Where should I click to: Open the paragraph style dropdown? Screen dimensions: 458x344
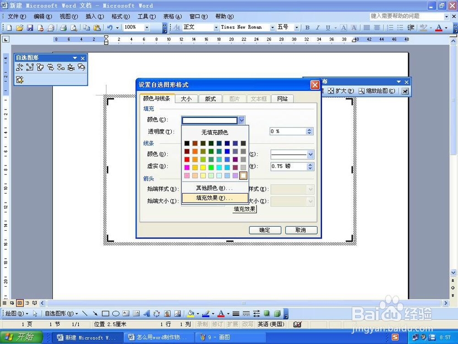click(x=216, y=28)
